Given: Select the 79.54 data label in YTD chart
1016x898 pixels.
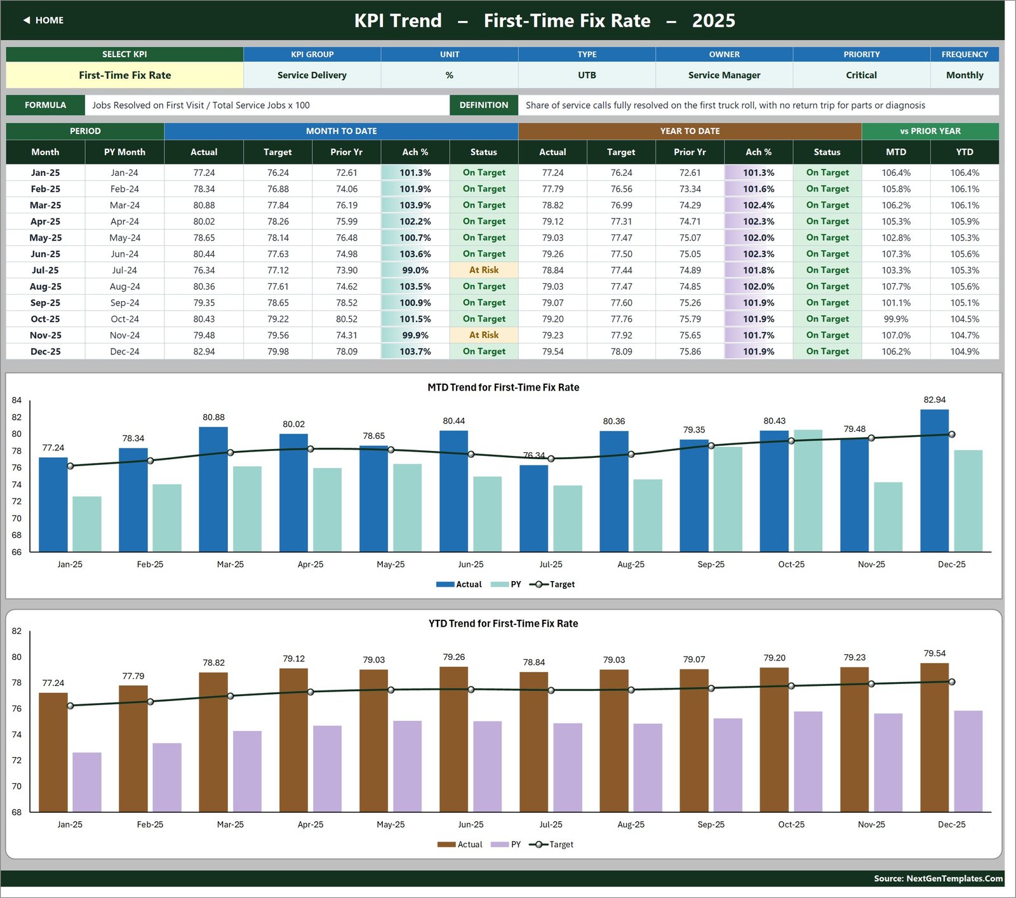Looking at the screenshot, I should pos(934,653).
